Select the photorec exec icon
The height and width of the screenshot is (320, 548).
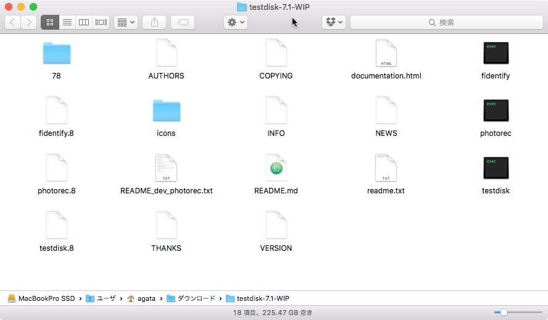tap(496, 111)
